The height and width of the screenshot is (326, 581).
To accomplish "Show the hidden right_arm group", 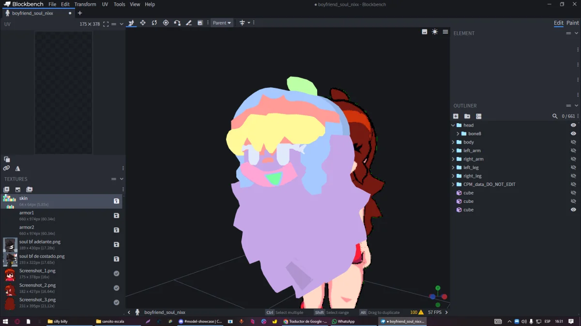I will pos(573,159).
